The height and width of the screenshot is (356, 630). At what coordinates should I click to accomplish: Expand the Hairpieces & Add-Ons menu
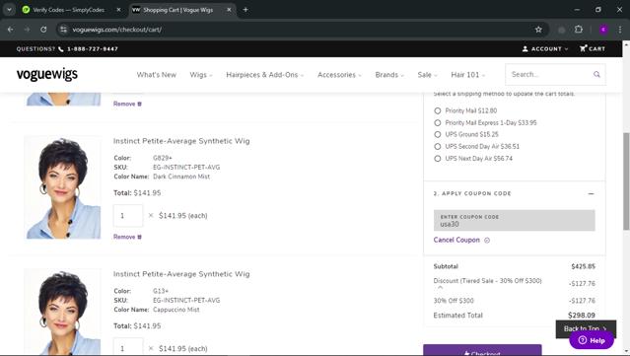(x=265, y=75)
